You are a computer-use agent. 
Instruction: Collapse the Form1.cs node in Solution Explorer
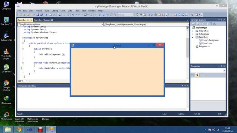(193, 37)
